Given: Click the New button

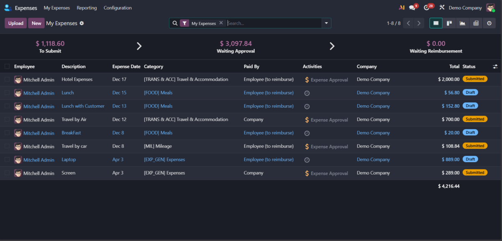Looking at the screenshot, I should point(36,23).
